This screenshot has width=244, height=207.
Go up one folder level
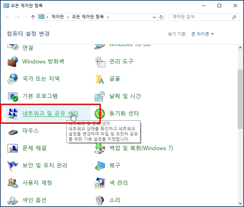(x=33, y=17)
